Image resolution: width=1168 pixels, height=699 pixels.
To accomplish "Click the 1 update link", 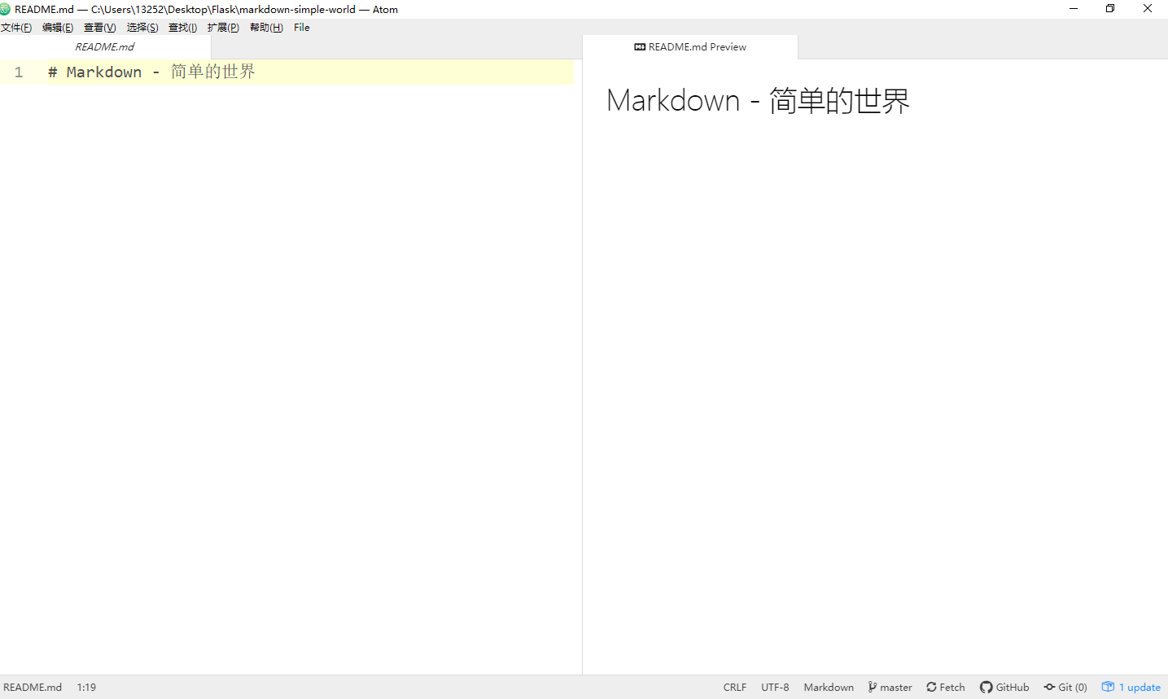I will tap(1131, 688).
